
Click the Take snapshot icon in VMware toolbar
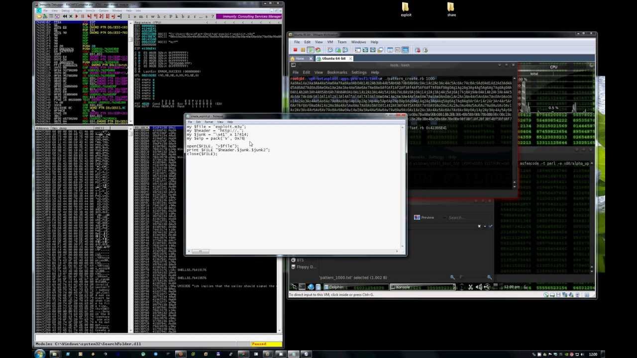tap(329, 50)
